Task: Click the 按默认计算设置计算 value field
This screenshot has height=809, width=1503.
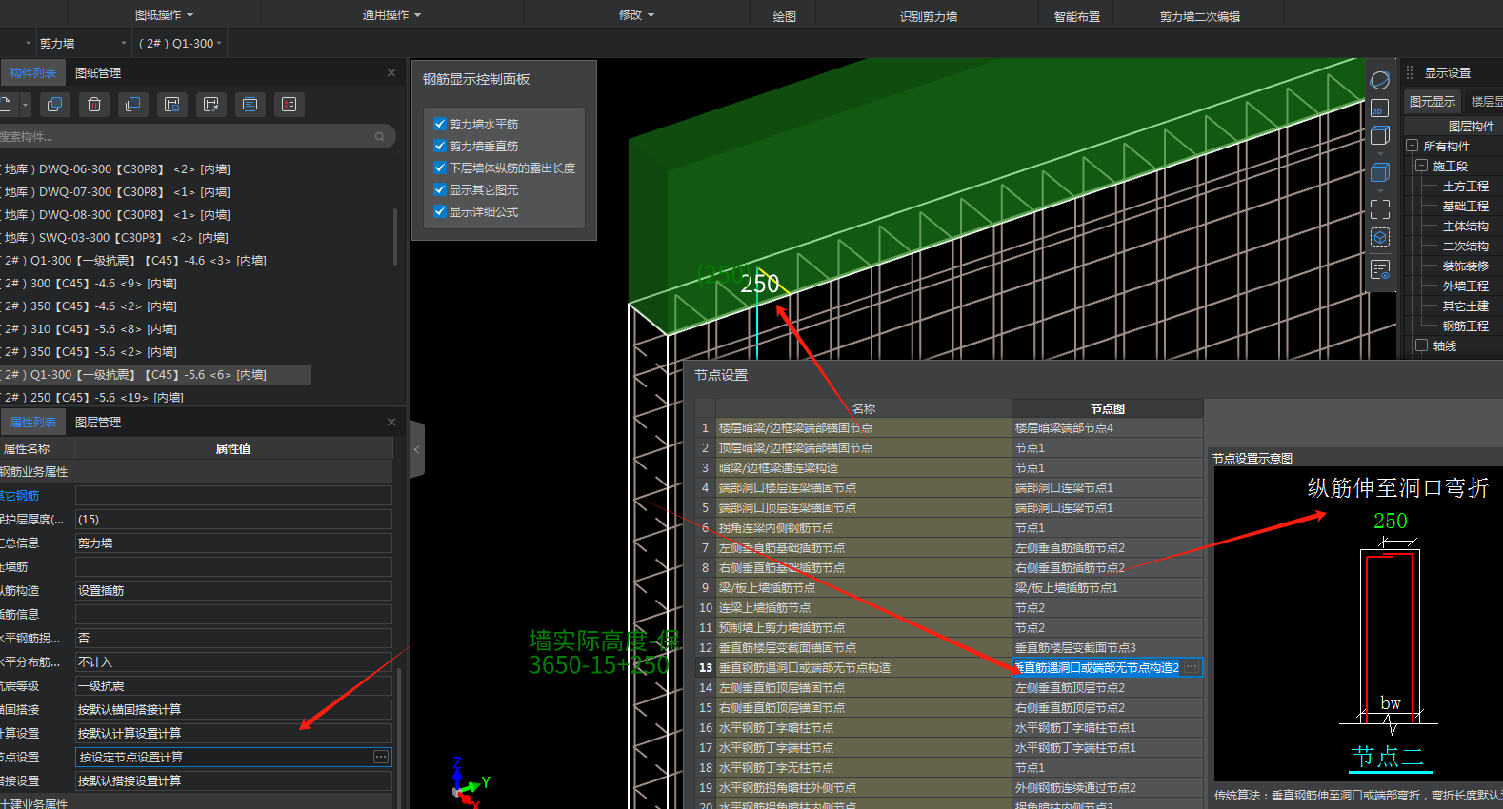Action: pos(233,733)
